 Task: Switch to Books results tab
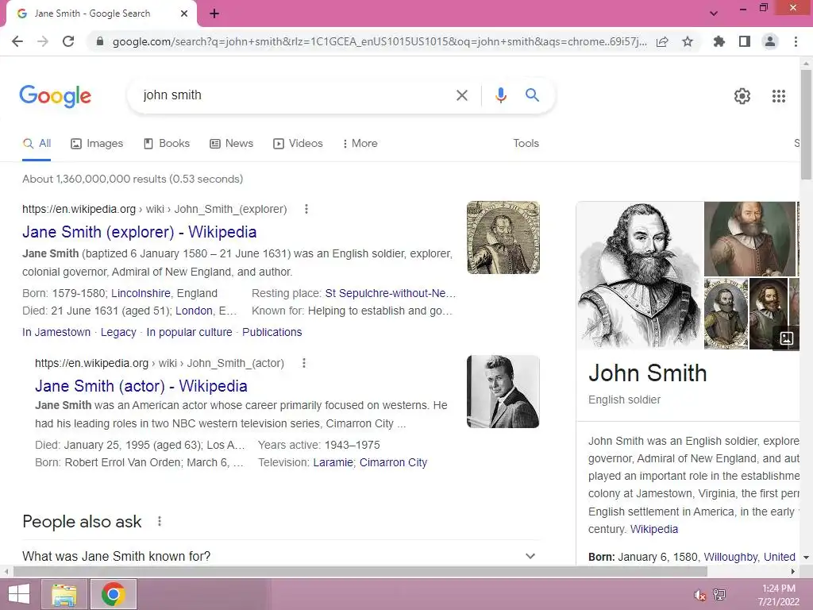167,144
